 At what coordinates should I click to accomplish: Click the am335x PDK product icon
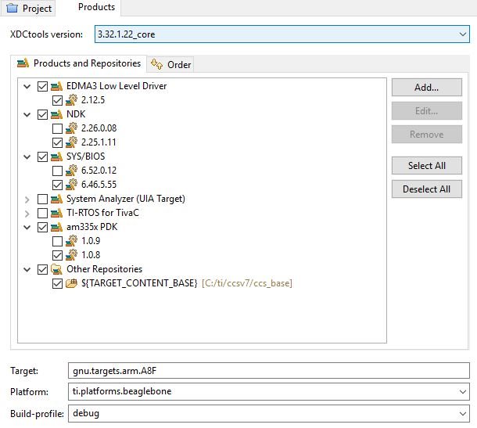coord(56,227)
